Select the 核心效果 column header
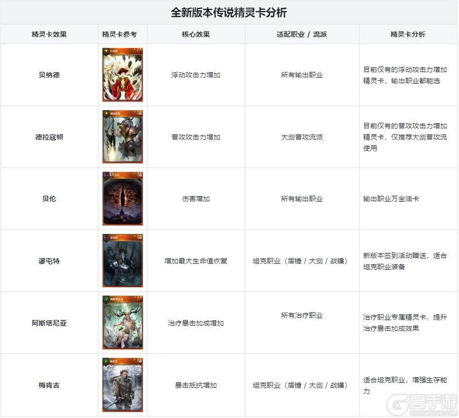Image resolution: width=459 pixels, height=418 pixels. click(x=196, y=34)
